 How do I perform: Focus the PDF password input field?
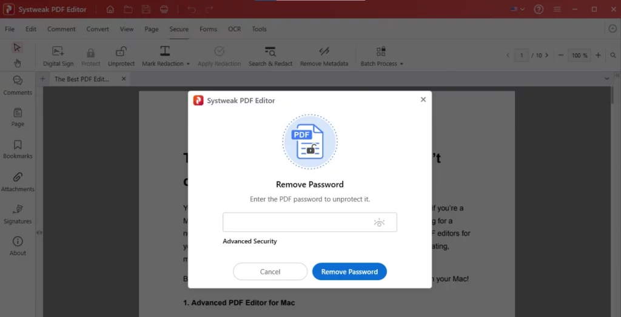310,222
